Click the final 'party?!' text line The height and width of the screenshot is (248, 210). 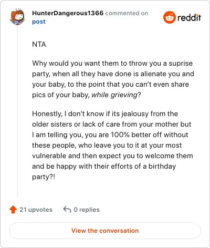click(44, 177)
